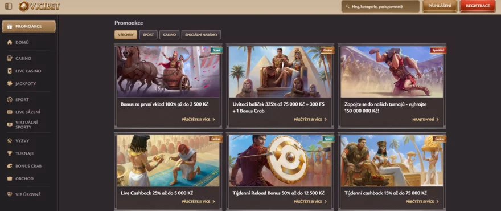
Task: Open the pyramid welcome package image
Action: click(x=280, y=72)
